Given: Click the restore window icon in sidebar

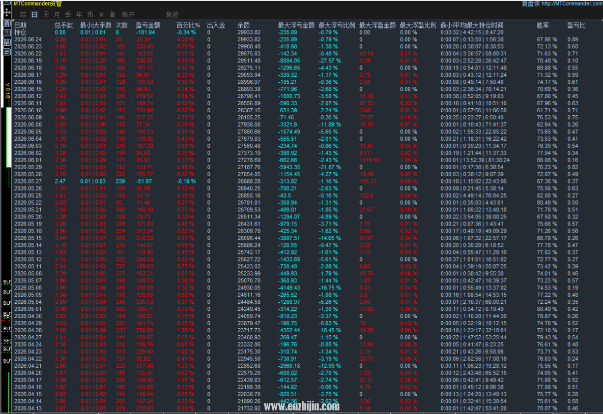Looking at the screenshot, I should tap(7, 51).
